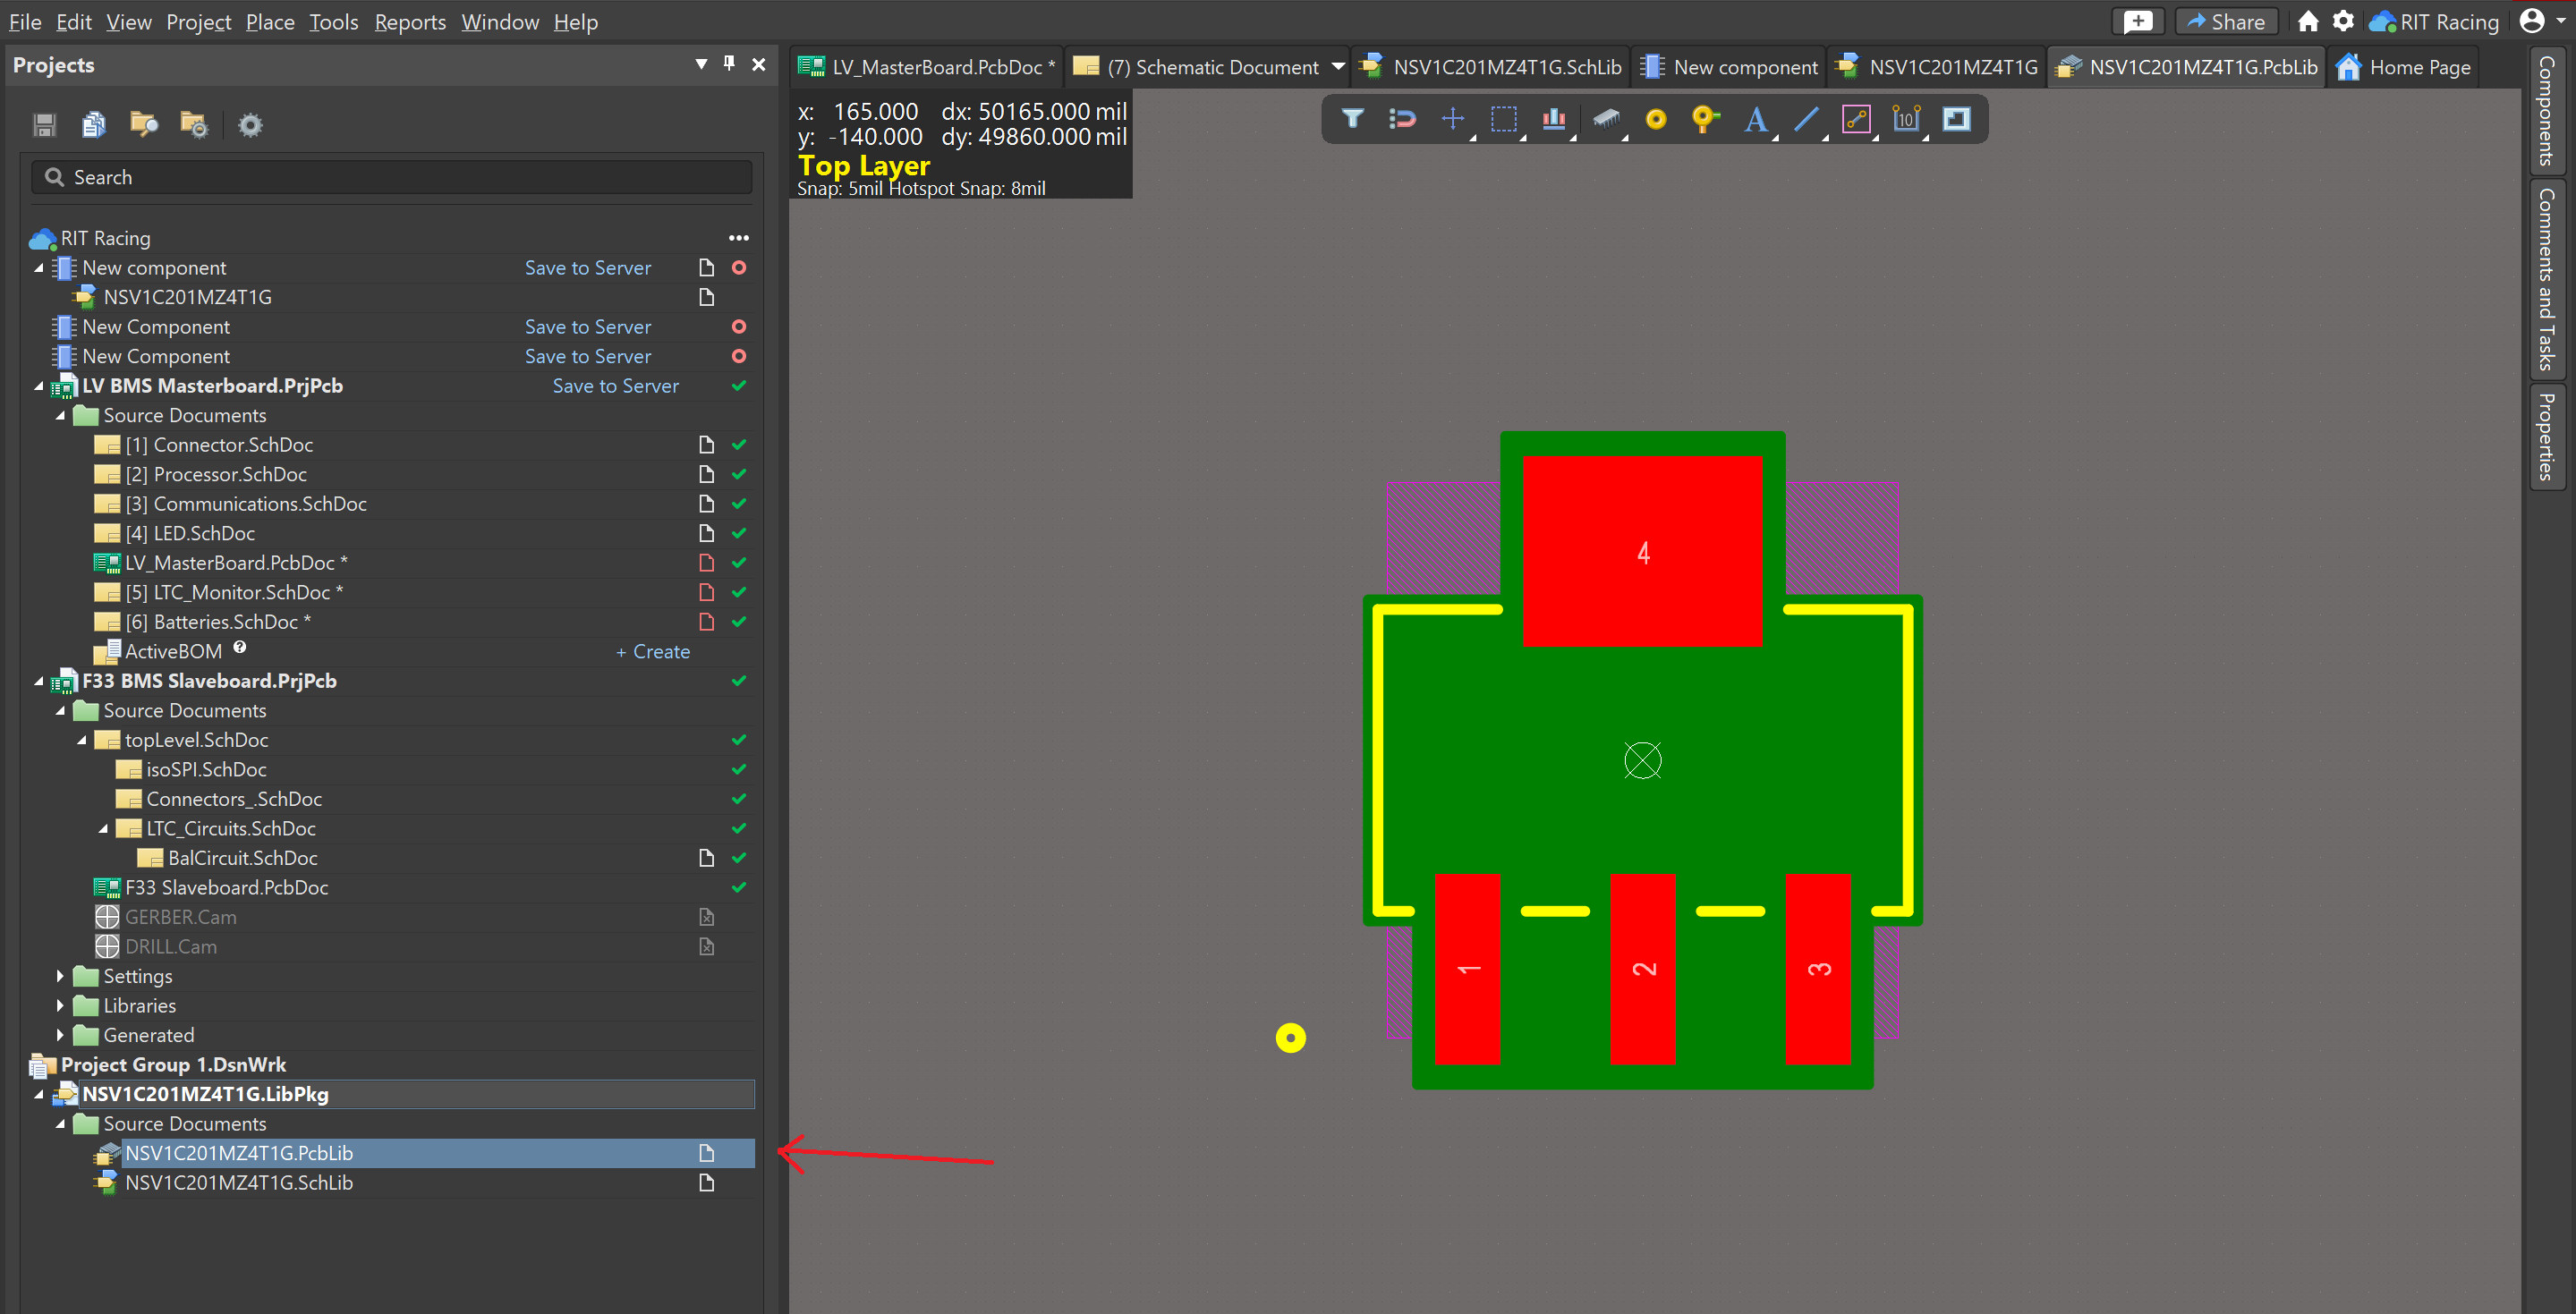This screenshot has height=1314, width=2576.
Task: Select pad 4 on the footprint
Action: tap(1642, 551)
